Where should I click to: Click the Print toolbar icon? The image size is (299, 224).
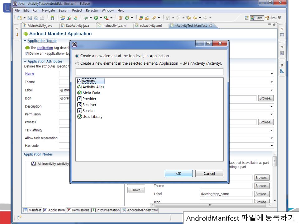click(x=42, y=18)
